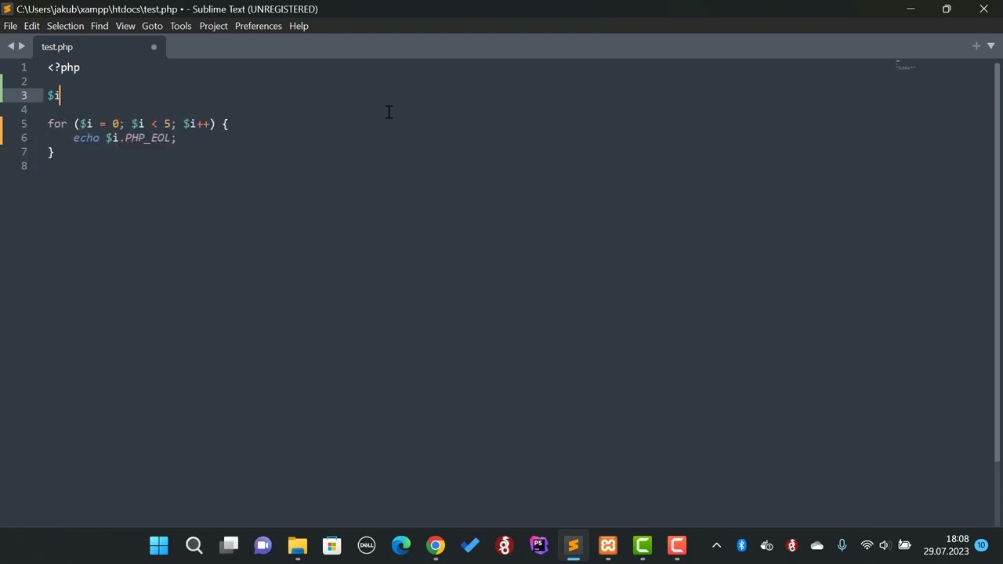Click line number 8 in gutter
The height and width of the screenshot is (564, 1003).
pyautogui.click(x=24, y=166)
